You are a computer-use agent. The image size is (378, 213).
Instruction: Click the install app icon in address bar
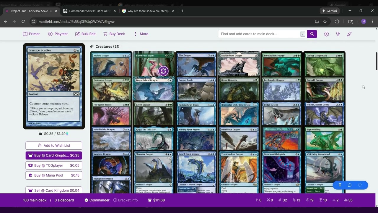coord(317,22)
